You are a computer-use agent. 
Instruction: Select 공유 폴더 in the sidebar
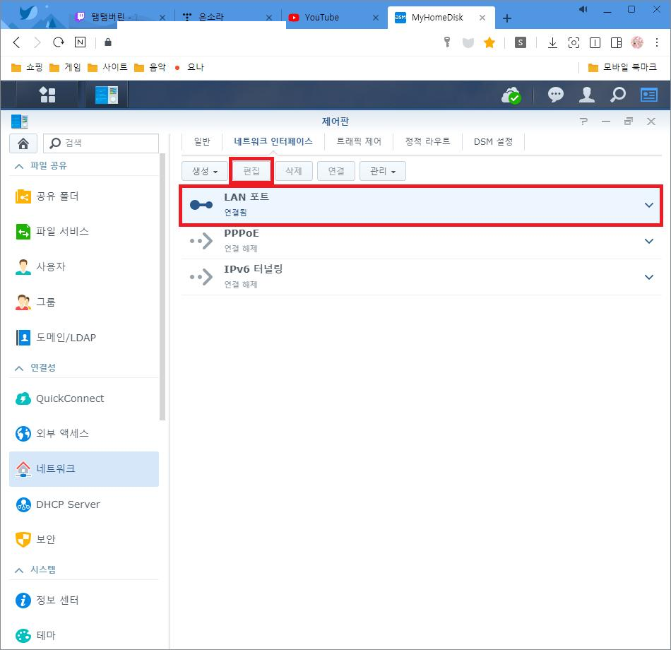[57, 196]
